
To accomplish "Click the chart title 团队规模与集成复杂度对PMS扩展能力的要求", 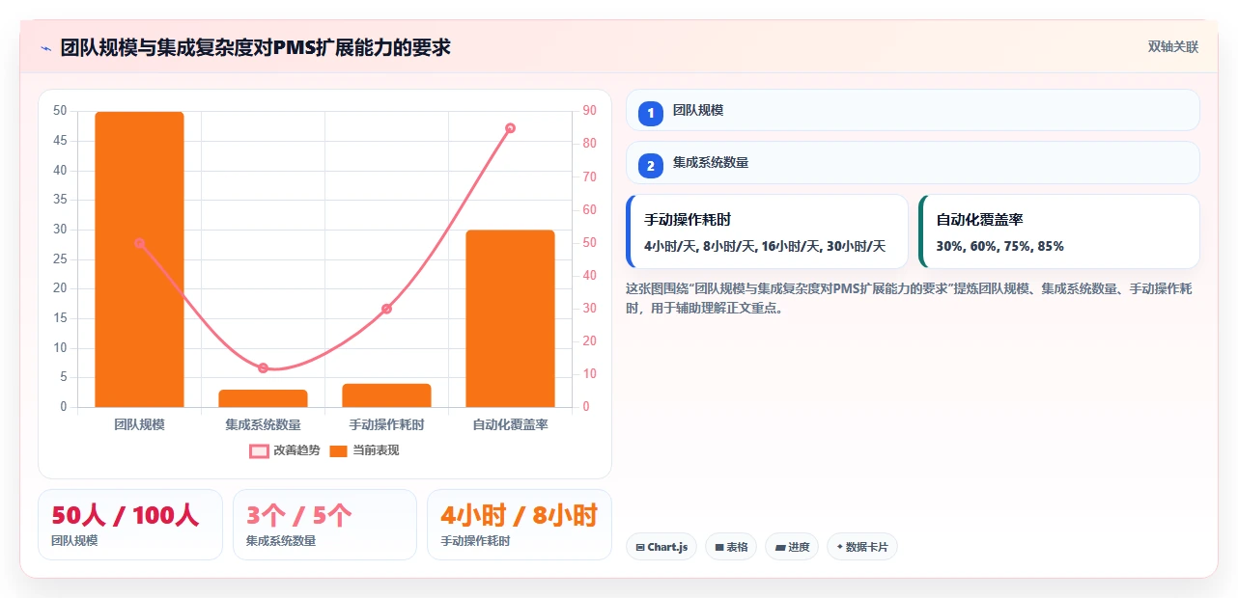I will coord(255,47).
